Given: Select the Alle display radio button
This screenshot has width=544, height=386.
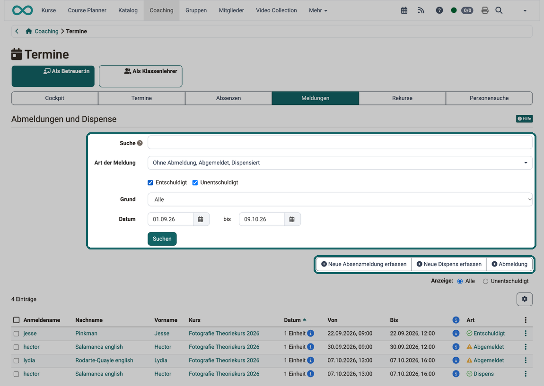Looking at the screenshot, I should click(x=460, y=282).
